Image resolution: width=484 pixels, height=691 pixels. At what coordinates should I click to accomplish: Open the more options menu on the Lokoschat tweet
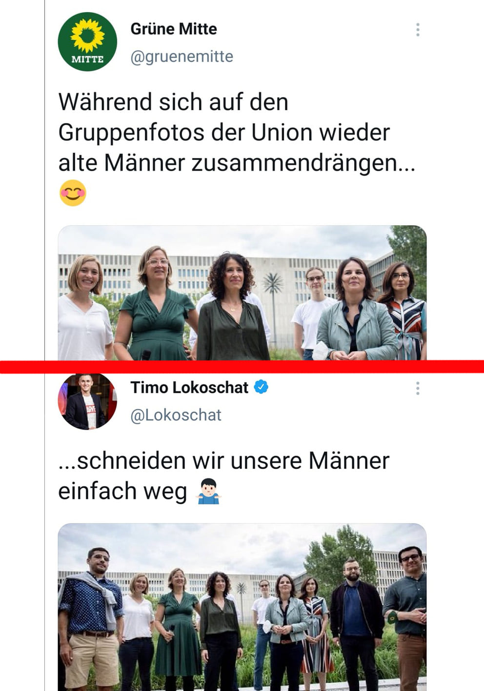pos(418,388)
